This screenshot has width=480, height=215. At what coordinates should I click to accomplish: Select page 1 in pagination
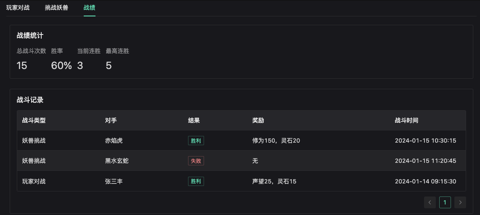point(445,202)
